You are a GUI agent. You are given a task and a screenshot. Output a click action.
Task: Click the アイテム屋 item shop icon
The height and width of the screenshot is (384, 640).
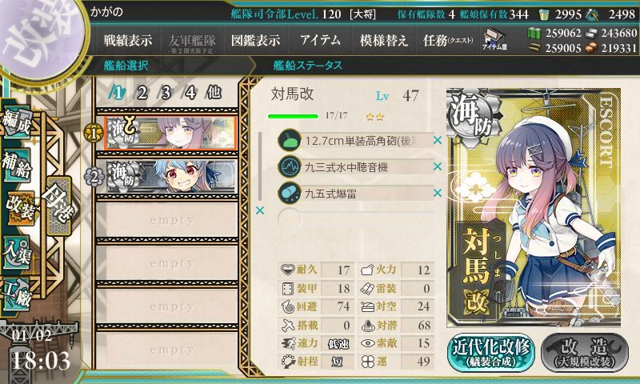point(494,39)
